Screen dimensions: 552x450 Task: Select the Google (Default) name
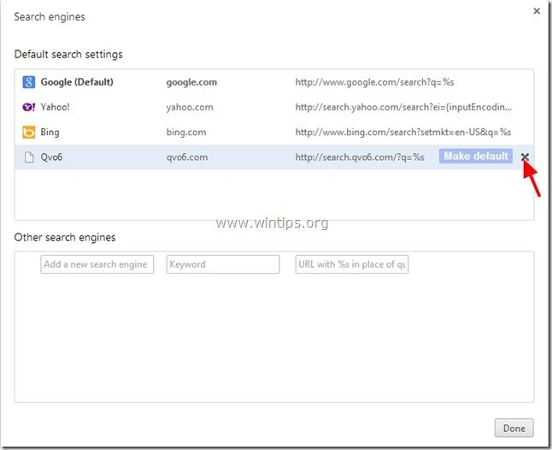point(77,82)
